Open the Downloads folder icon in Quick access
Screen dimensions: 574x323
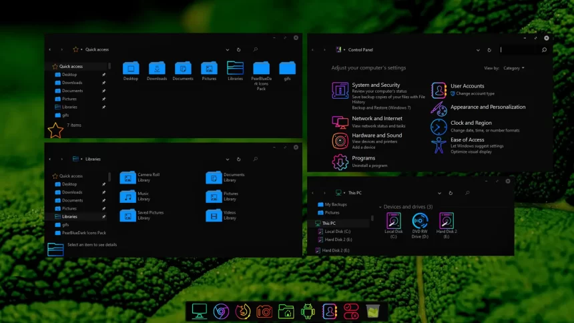click(157, 69)
